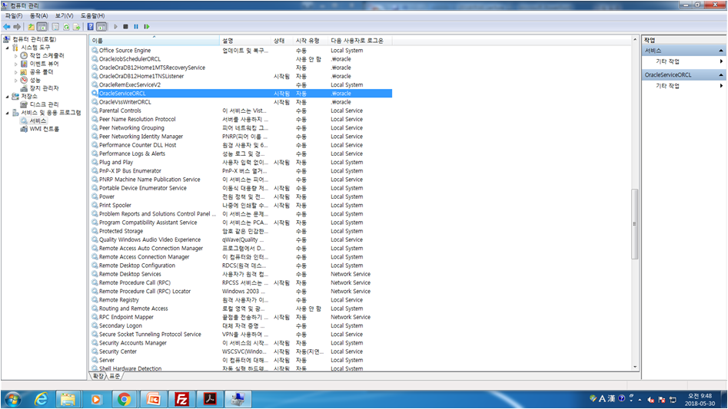This screenshot has width=728, height=409.
Task: Switch to the 확장 tab
Action: (98, 376)
